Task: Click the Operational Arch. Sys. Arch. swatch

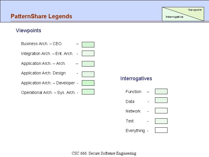Action: point(88,92)
